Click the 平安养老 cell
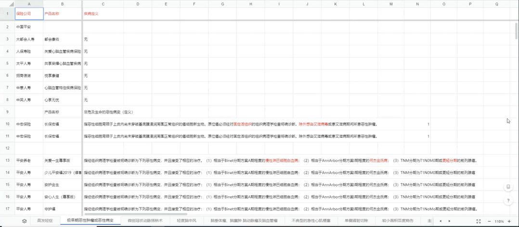 [29, 161]
